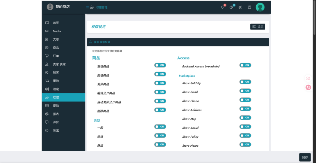Toggle the 一般 product type switch
Image resolution: width=316 pixels, height=163 pixels.
(x=160, y=127)
